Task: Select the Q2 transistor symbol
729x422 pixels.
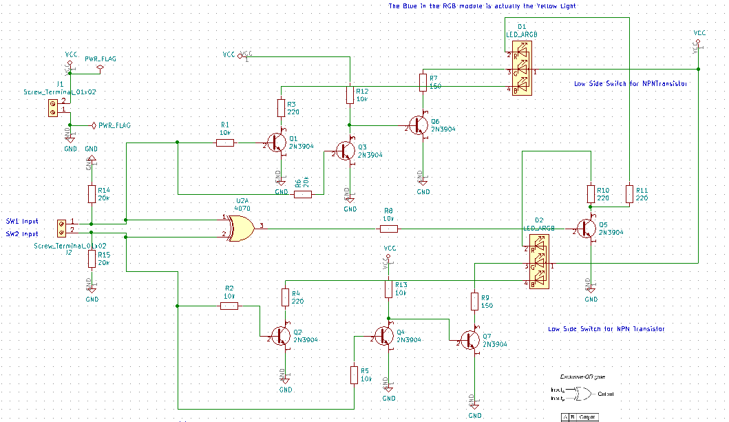Action: click(282, 335)
